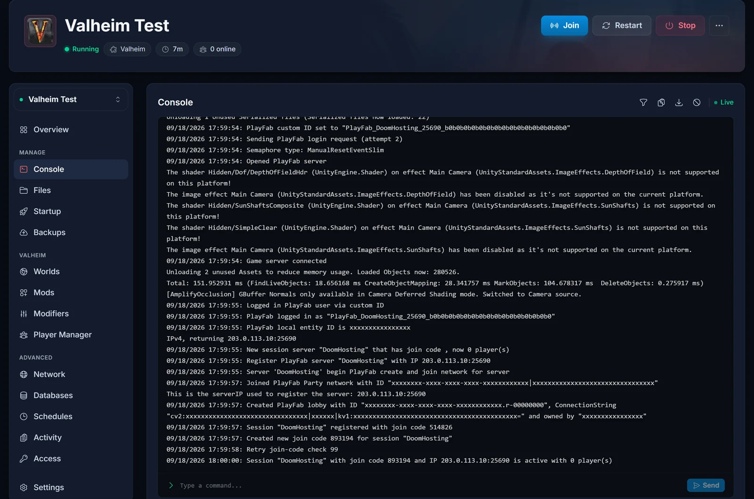Click the 7m uptime chip
This screenshot has height=499, width=754.
172,49
